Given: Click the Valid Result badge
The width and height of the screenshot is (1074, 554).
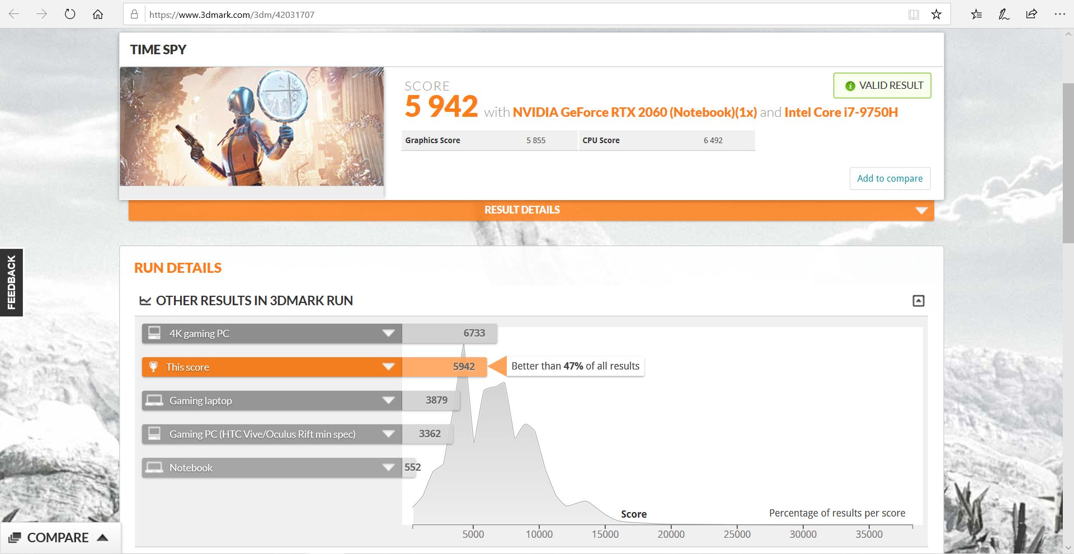Looking at the screenshot, I should [x=882, y=86].
